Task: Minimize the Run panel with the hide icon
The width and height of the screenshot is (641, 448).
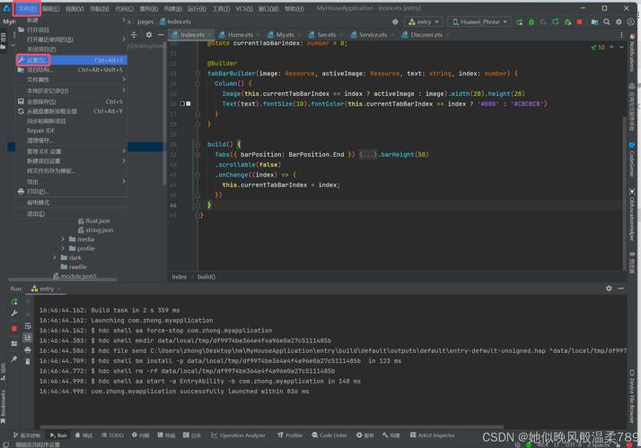Action: tap(621, 289)
